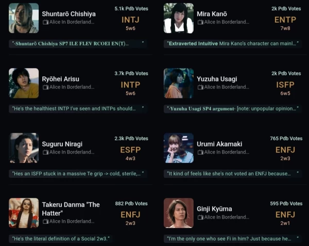Open Ginji Kyūma's portrait thumbnail
This screenshot has height=246, width=309.
(179, 213)
